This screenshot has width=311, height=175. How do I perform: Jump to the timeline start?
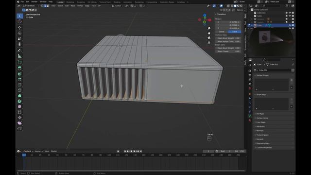(125, 151)
